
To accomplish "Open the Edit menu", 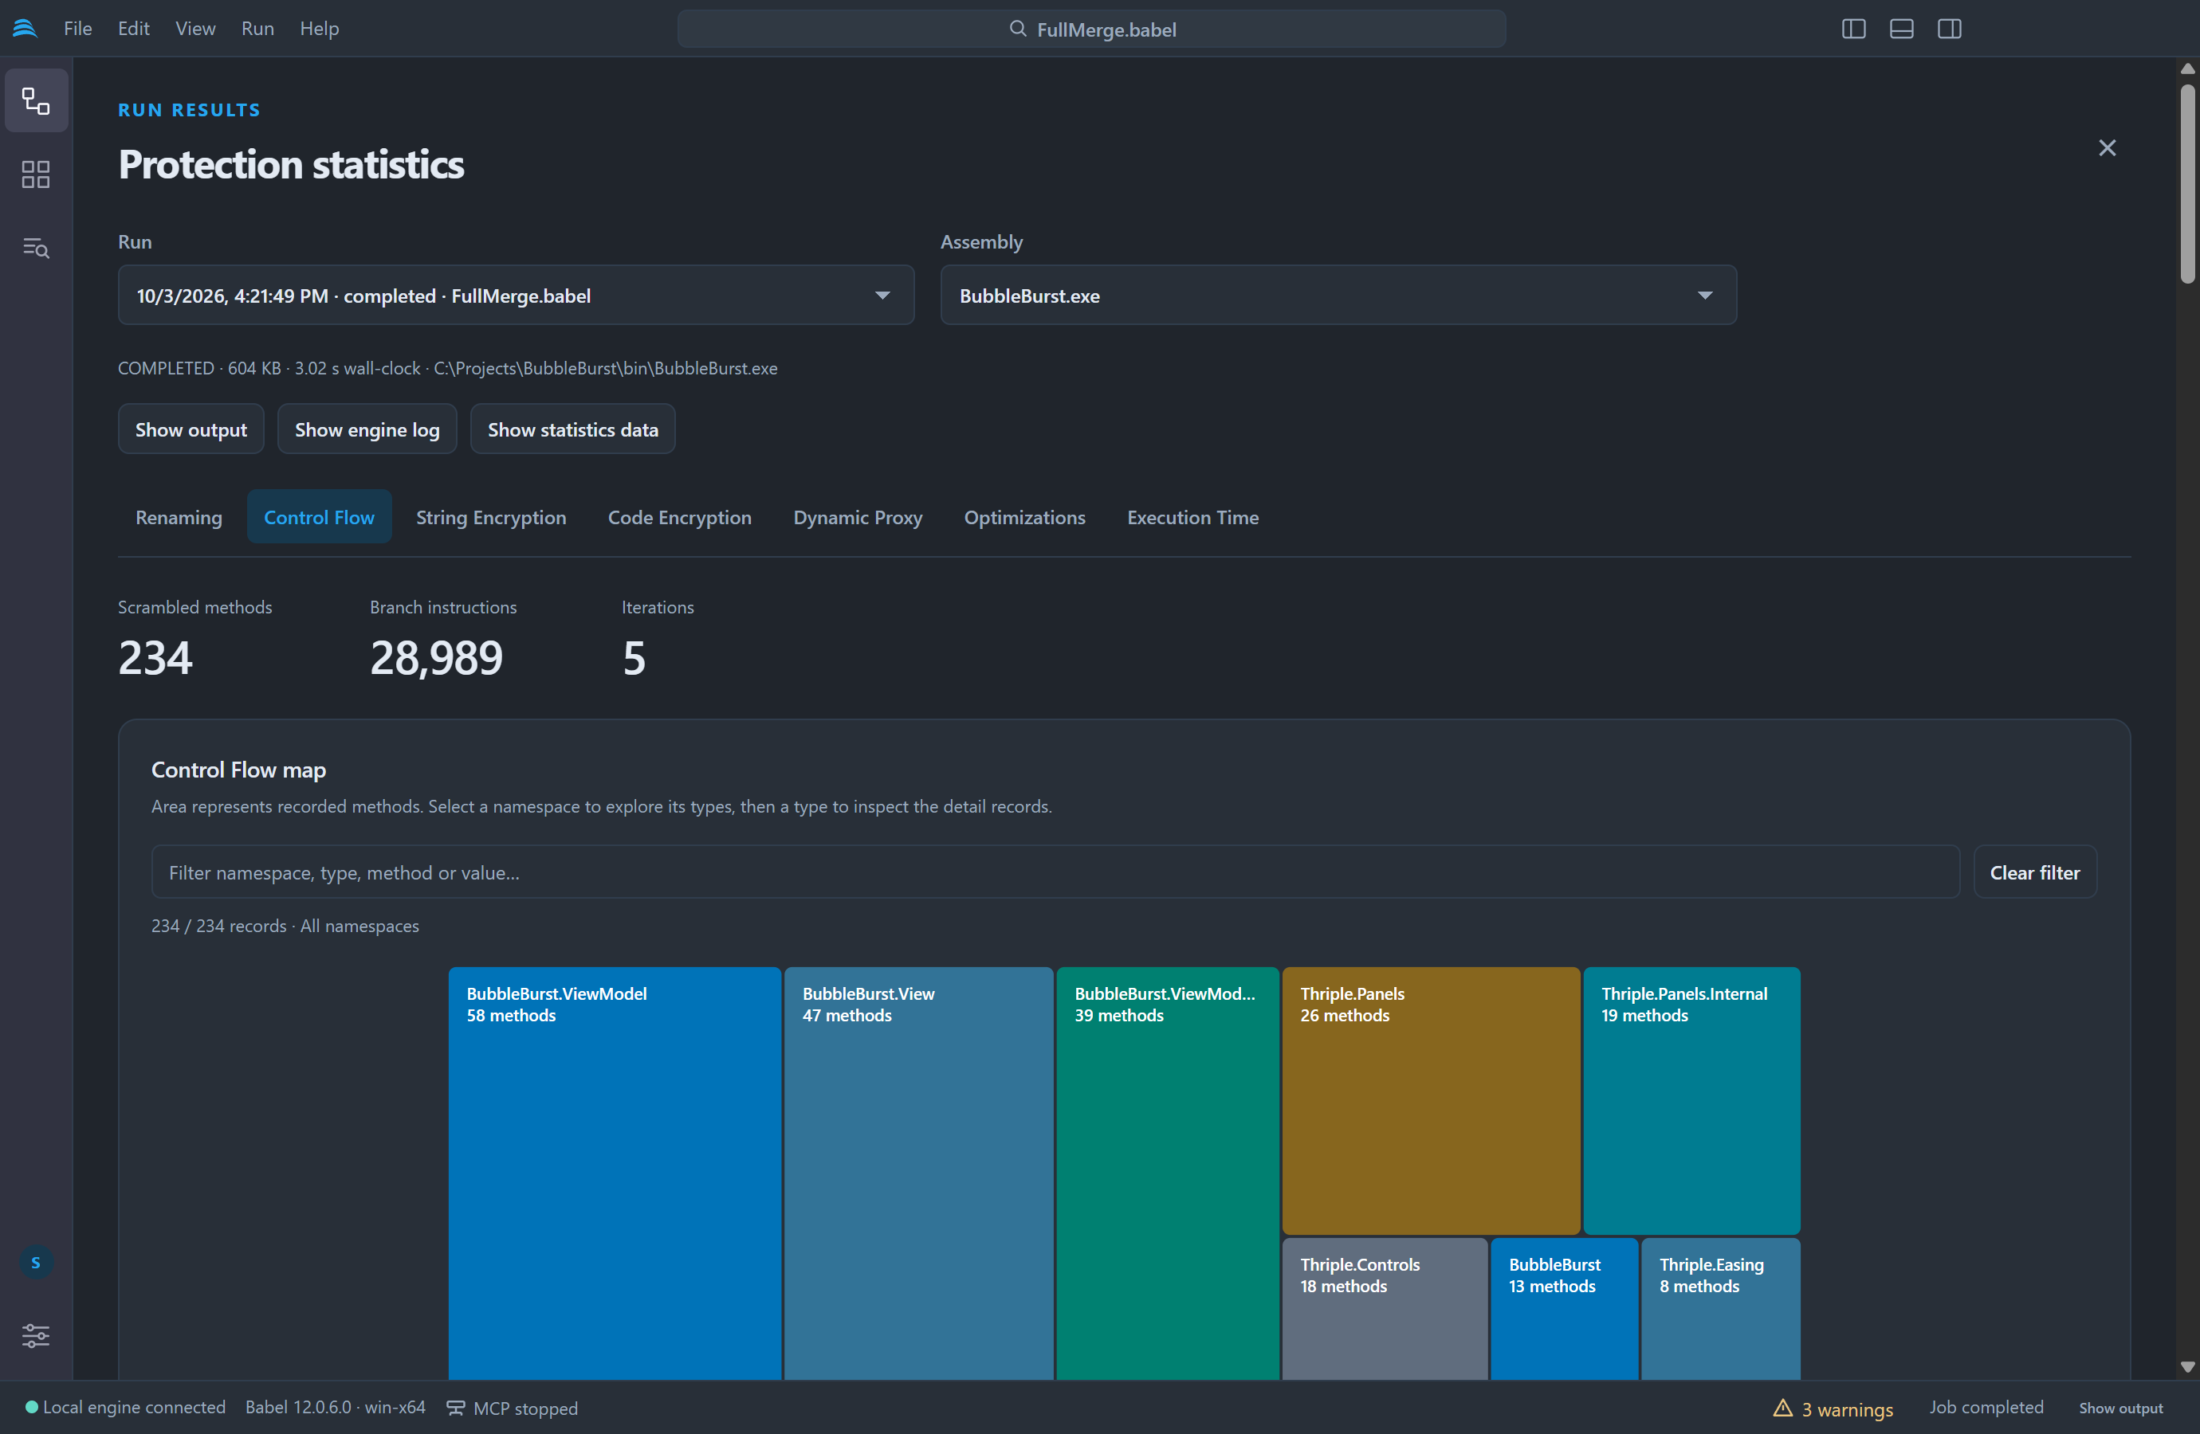I will pos(133,29).
